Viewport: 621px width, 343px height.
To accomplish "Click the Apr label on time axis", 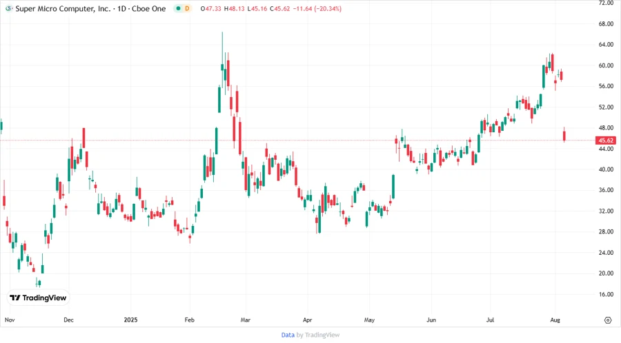I will point(307,320).
